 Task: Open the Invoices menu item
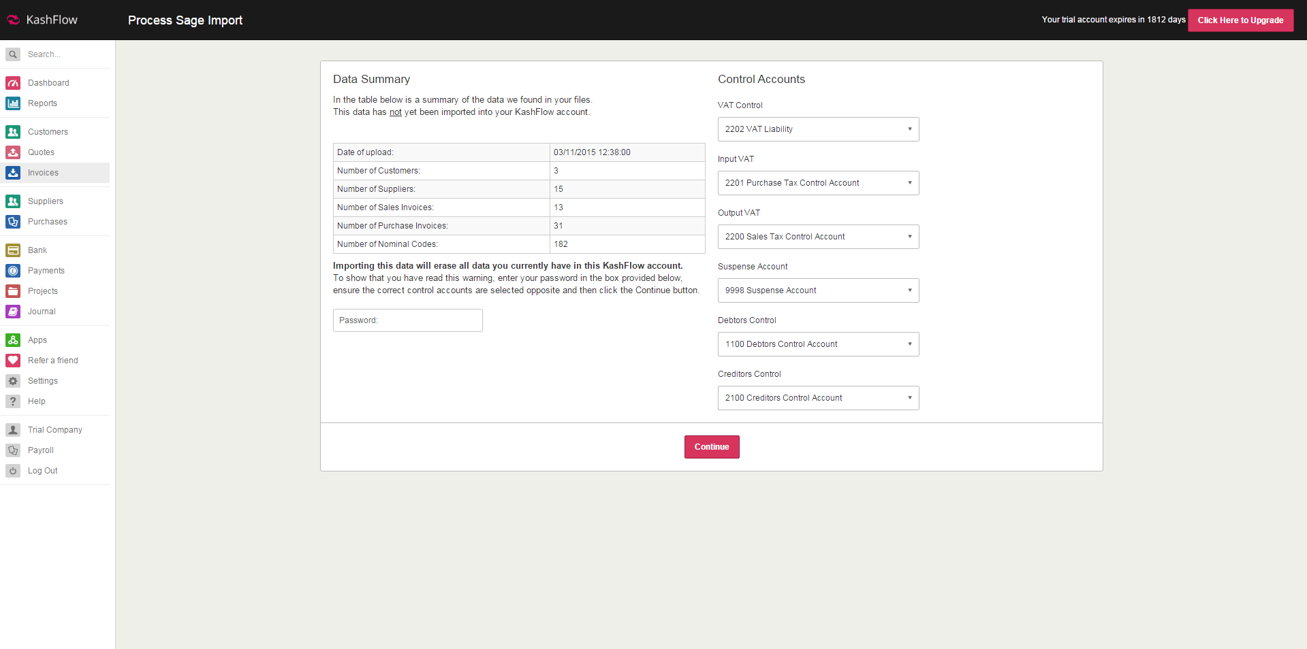43,173
